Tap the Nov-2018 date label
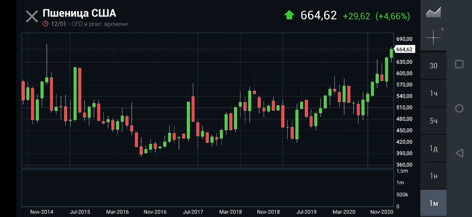 click(x=268, y=212)
